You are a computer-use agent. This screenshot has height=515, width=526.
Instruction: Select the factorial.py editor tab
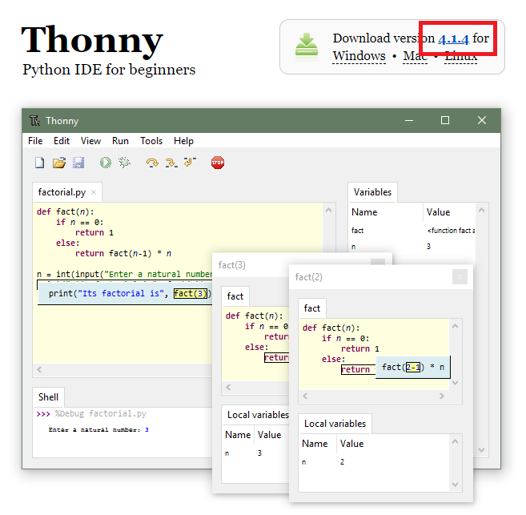point(61,192)
